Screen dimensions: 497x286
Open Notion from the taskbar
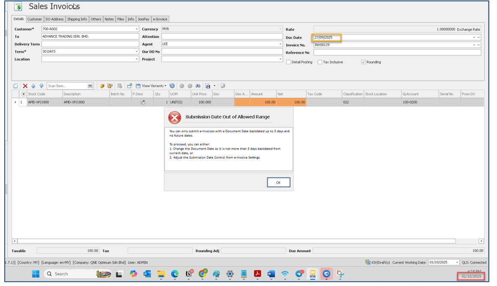(189, 274)
